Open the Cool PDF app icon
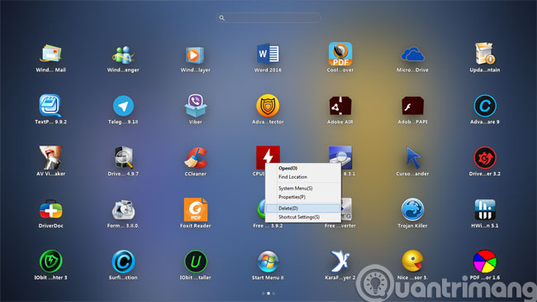Viewport: 537px width, 302px height. tap(340, 54)
